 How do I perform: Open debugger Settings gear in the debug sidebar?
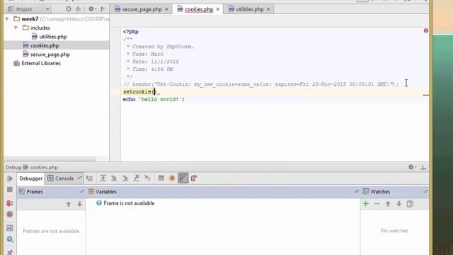(x=9, y=239)
